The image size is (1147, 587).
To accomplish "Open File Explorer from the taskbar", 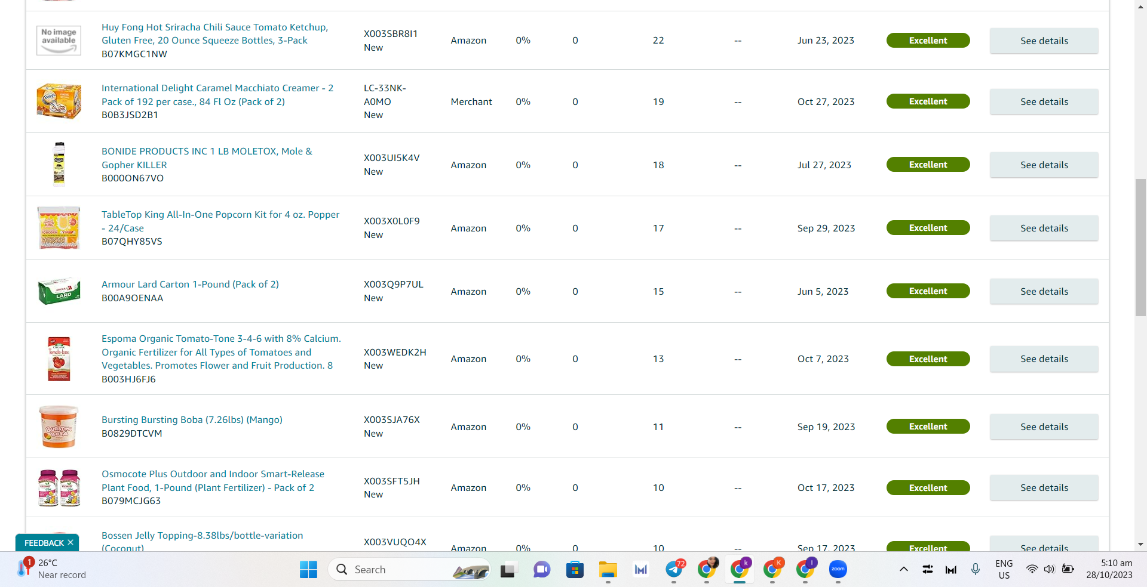I will coord(608,570).
